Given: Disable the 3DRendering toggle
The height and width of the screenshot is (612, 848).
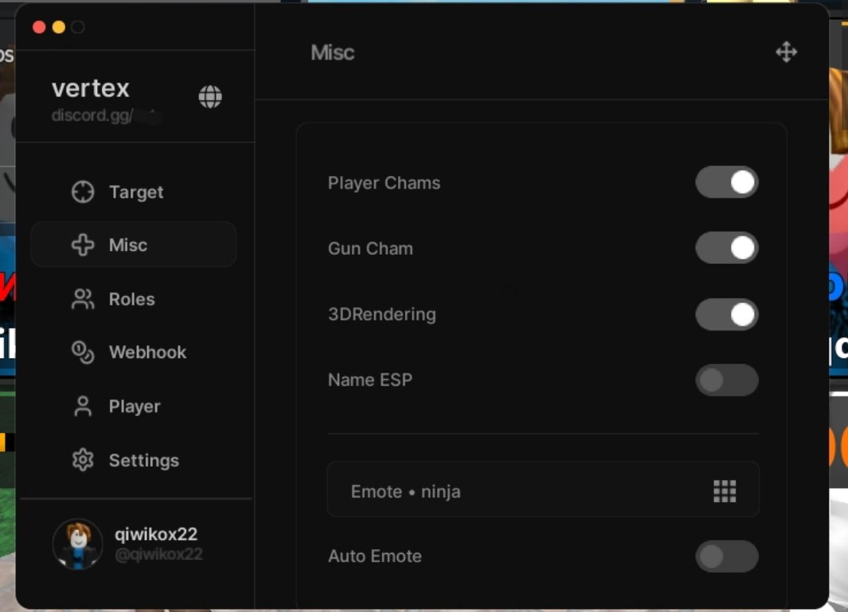Looking at the screenshot, I should (x=727, y=314).
